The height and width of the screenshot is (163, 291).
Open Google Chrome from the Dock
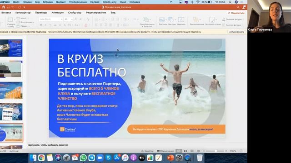(x=41, y=158)
